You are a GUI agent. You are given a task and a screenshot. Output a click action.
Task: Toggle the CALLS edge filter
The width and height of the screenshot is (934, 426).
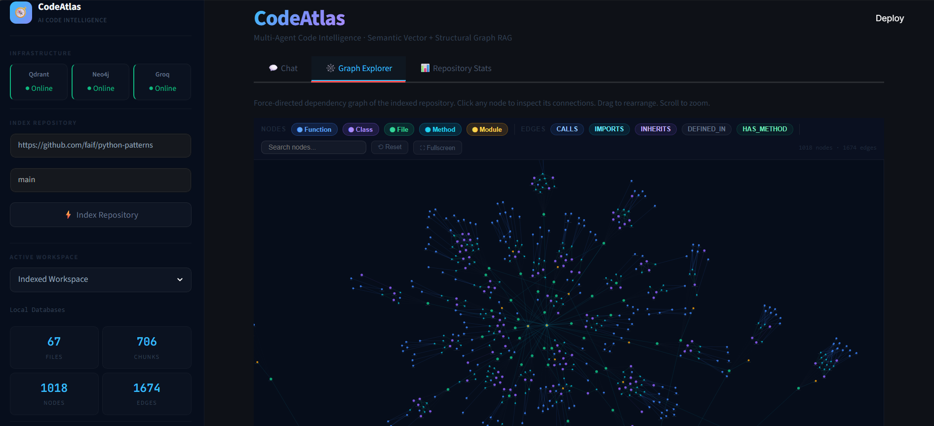567,129
